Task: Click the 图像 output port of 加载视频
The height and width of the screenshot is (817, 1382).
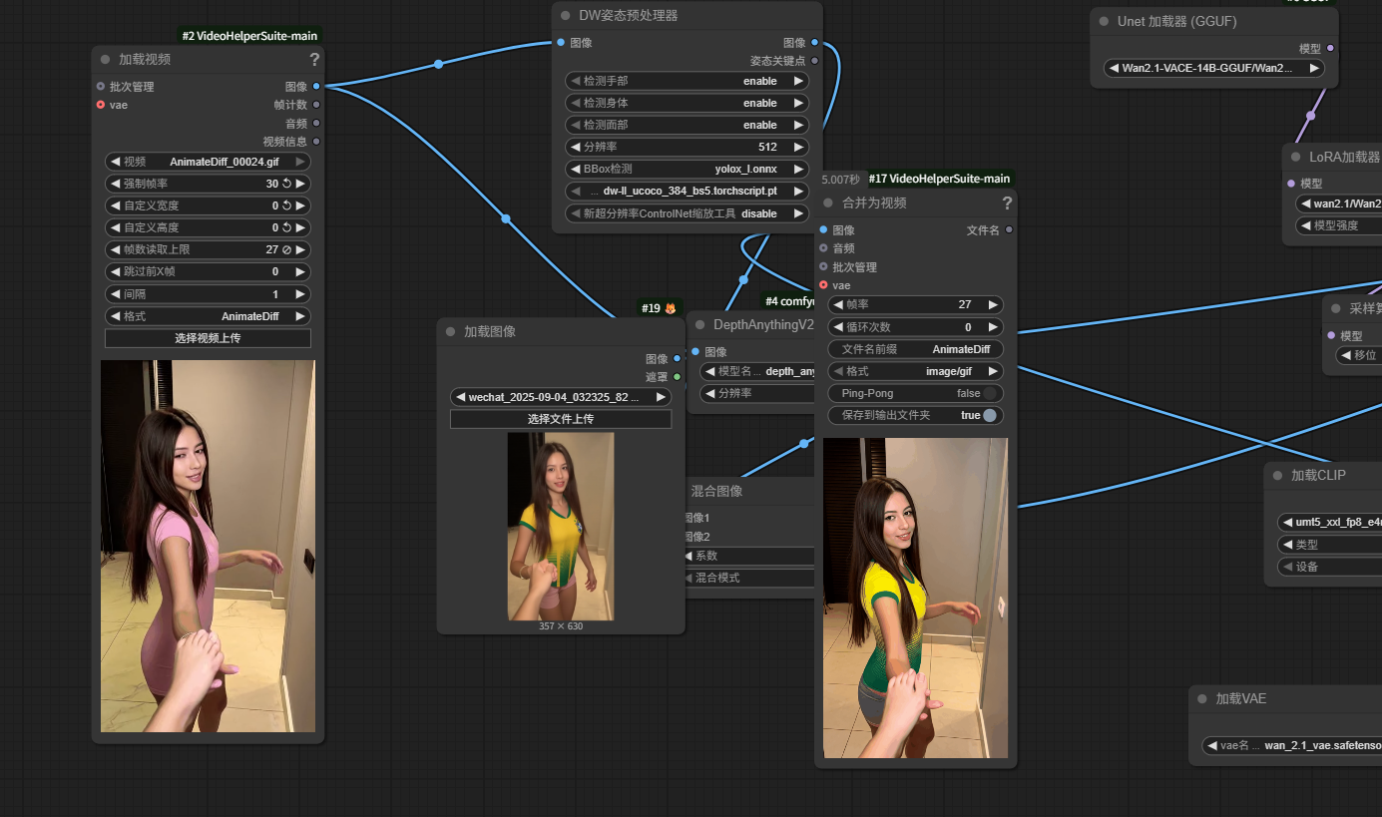Action: pyautogui.click(x=316, y=86)
